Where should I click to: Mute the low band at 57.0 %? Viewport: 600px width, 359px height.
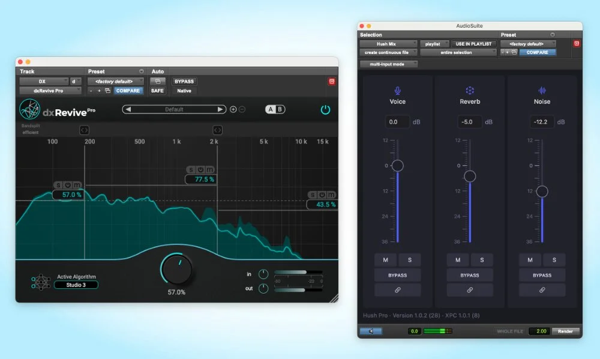[77, 185]
